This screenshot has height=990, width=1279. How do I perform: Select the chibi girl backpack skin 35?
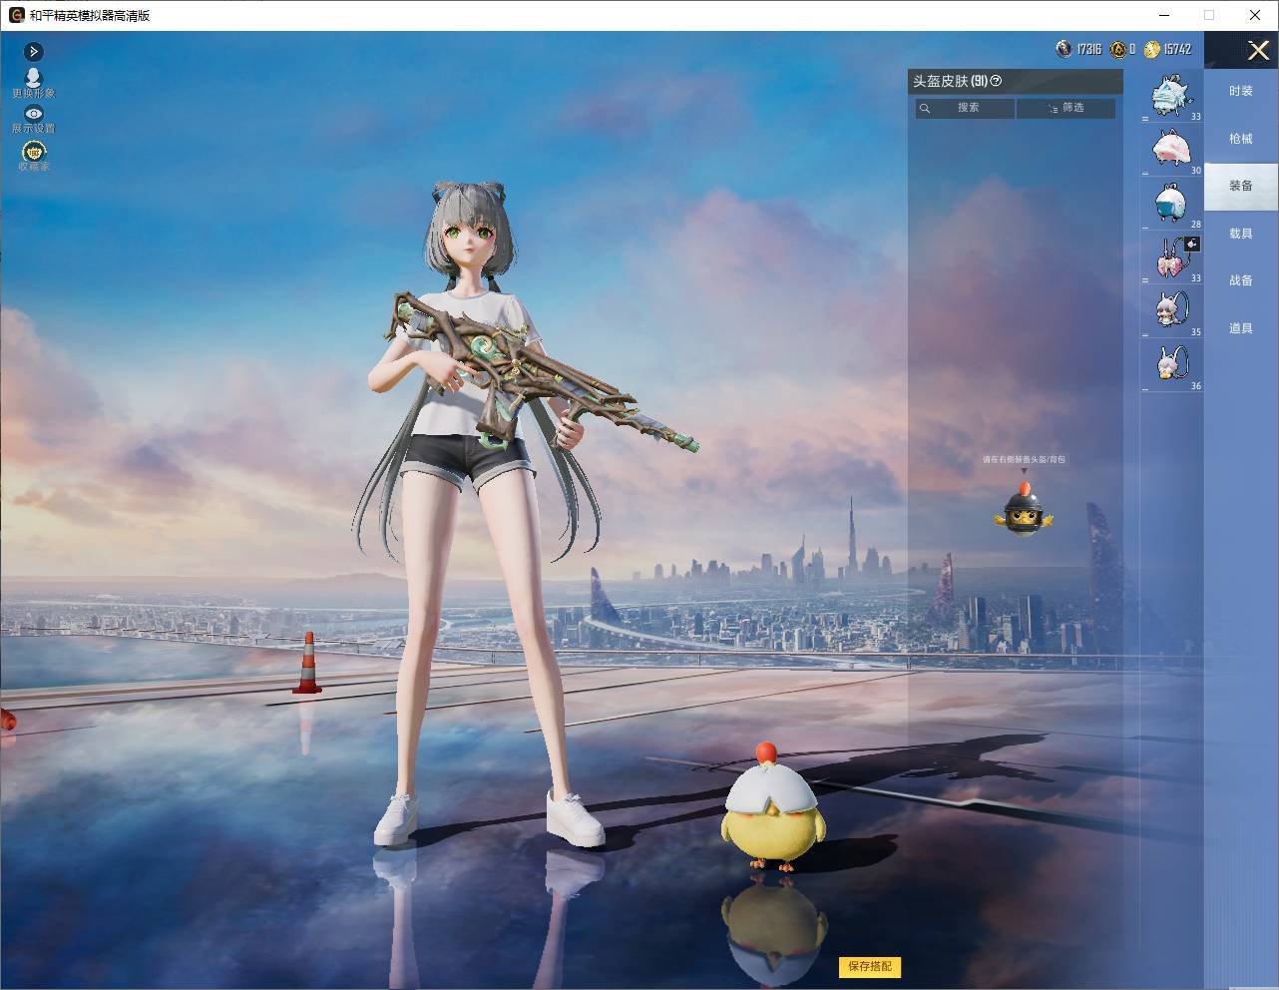coord(1172,312)
